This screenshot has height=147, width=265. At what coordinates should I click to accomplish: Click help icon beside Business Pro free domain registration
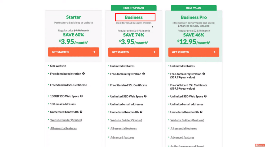tap(204, 74)
